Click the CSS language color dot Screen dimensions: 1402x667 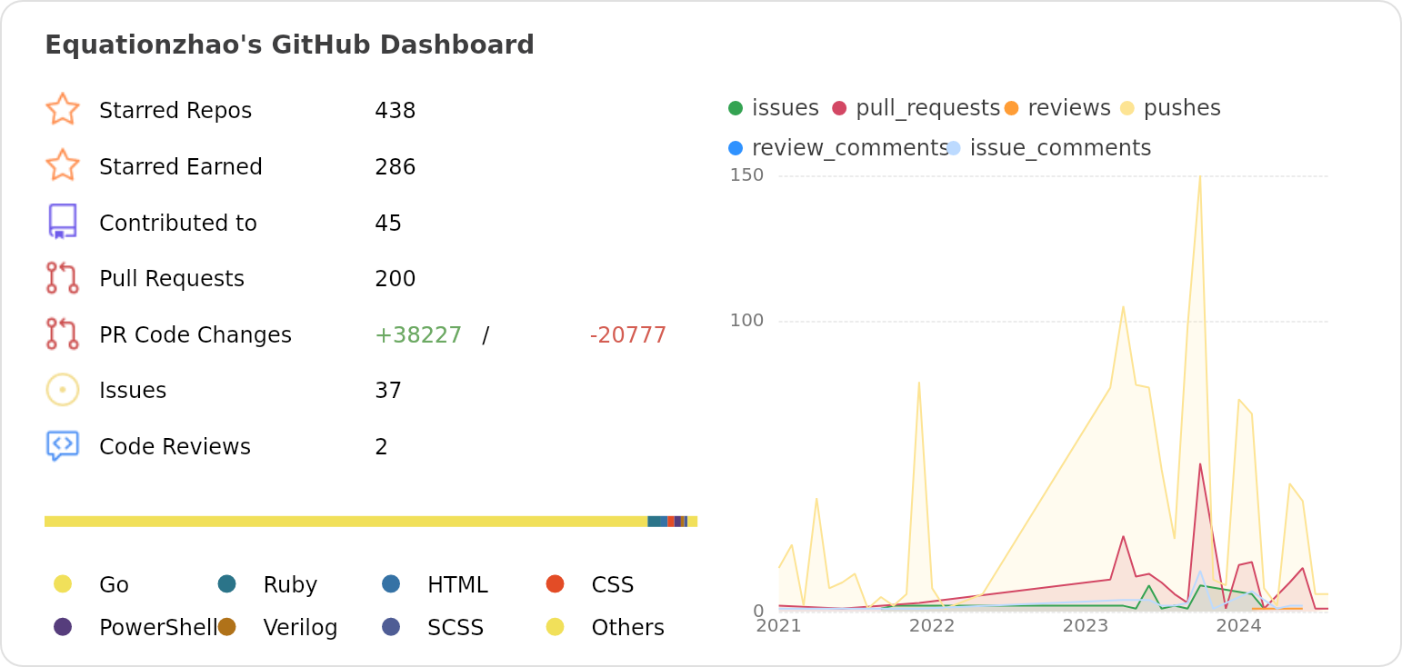[x=556, y=583]
